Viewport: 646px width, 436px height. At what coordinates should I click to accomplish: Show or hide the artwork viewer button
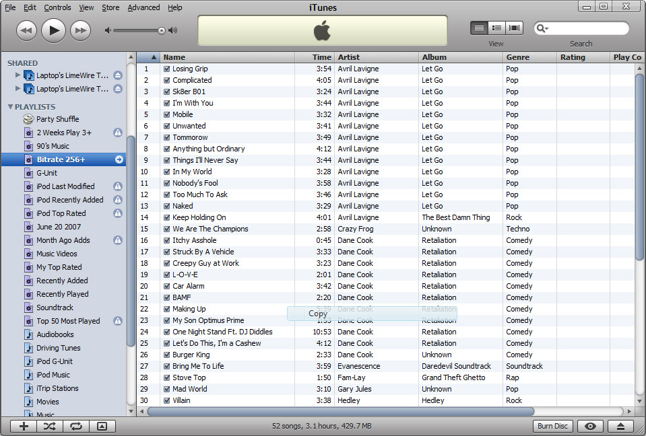102,426
